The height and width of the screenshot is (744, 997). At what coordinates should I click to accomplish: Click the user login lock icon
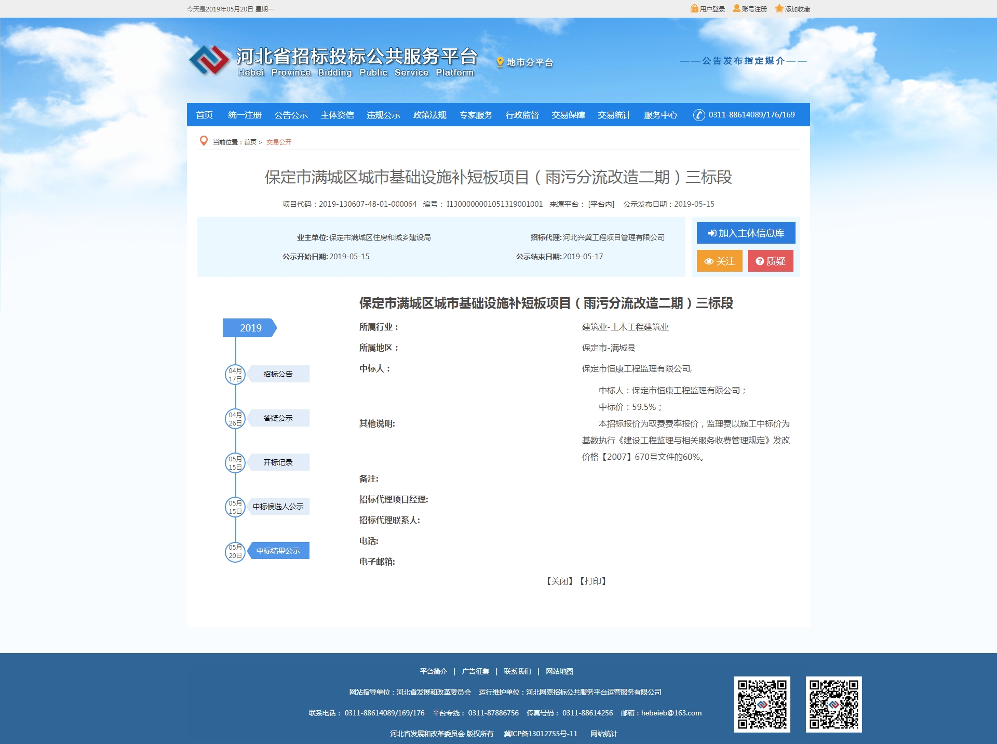(694, 8)
